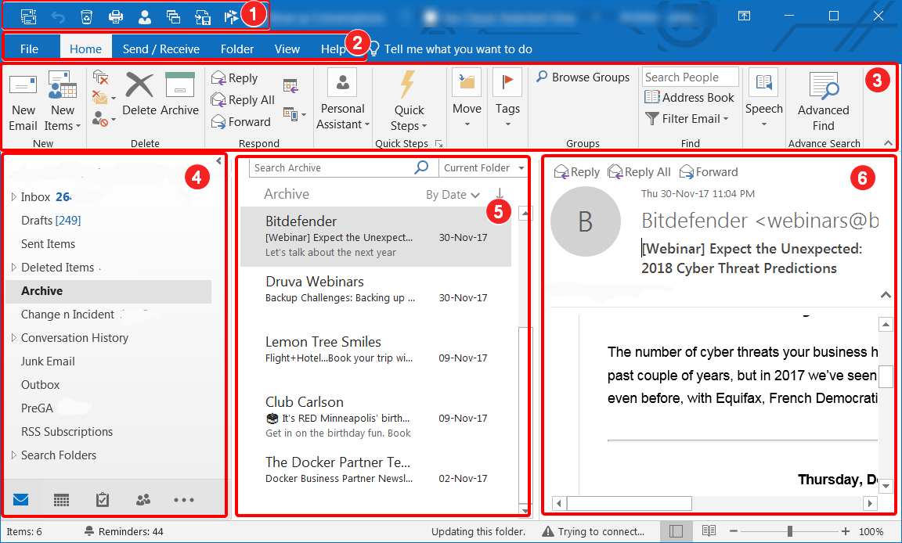Click the Save As disk icon in title bar
902x543 pixels.
click(x=203, y=16)
